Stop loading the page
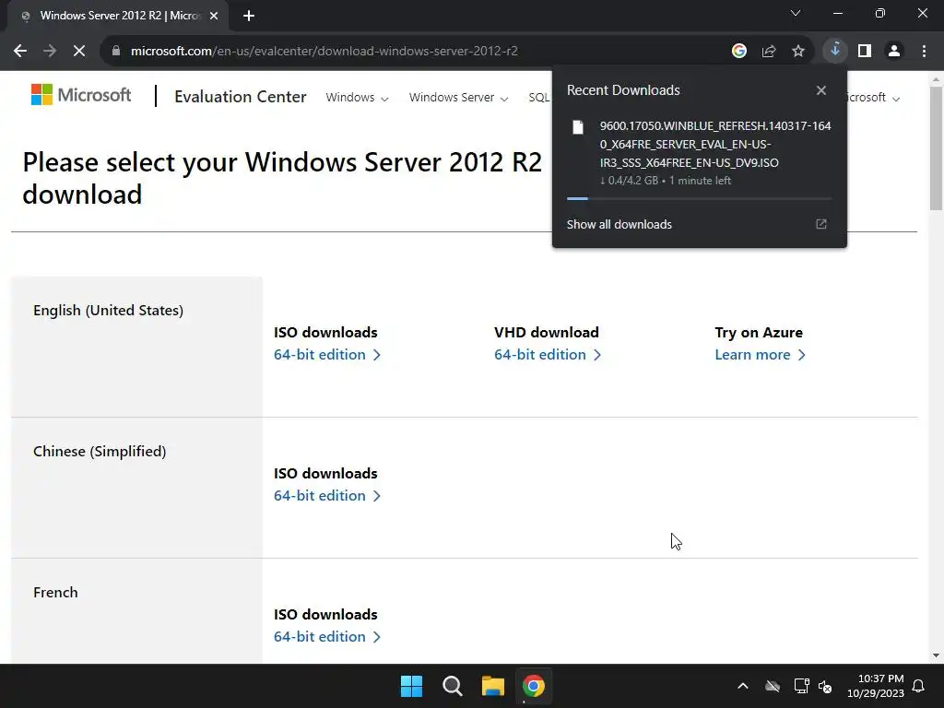Image resolution: width=944 pixels, height=708 pixels. point(79,52)
